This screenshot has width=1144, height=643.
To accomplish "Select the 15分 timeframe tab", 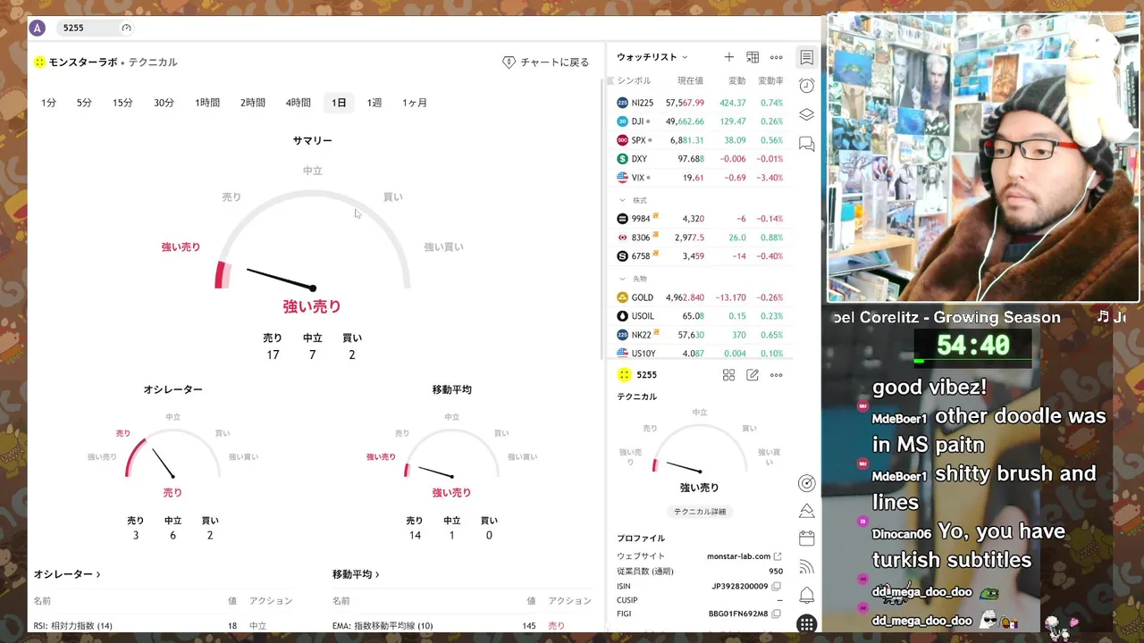I will tap(122, 103).
